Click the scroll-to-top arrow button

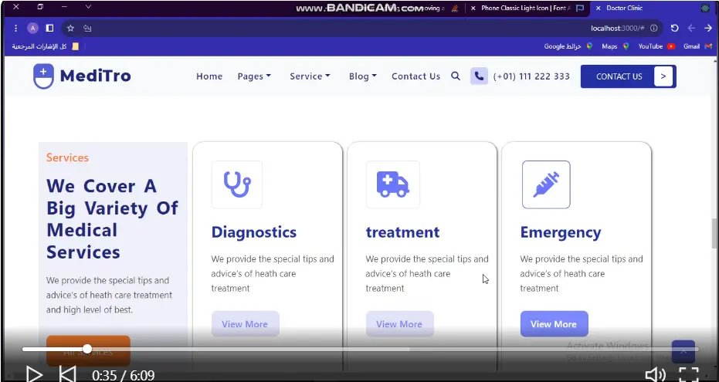coord(683,352)
